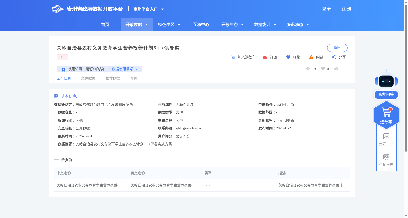This screenshot has width=408, height=218.
Task: Click the gray likes heart icon
Action: pyautogui.click(x=323, y=69)
